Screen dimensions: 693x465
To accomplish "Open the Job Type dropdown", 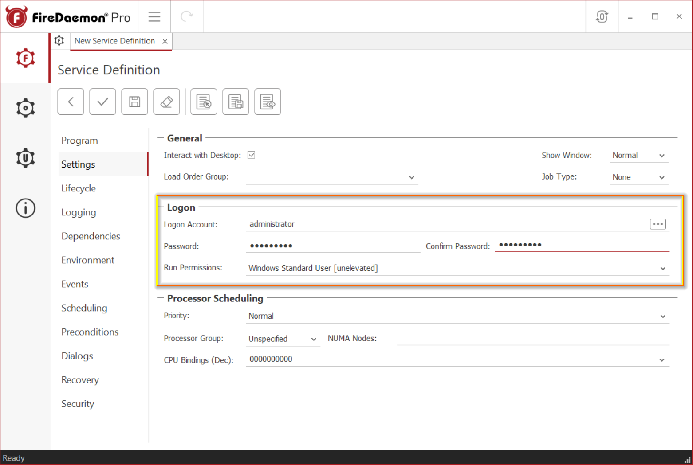I will click(x=639, y=177).
